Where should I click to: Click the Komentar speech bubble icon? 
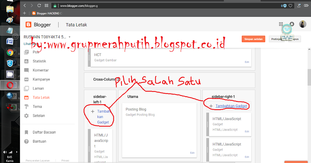(26, 70)
